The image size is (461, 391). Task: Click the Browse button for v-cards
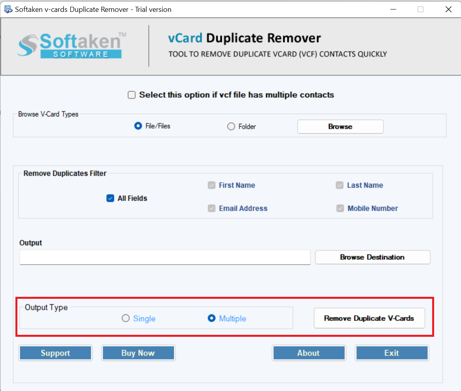[x=340, y=126]
